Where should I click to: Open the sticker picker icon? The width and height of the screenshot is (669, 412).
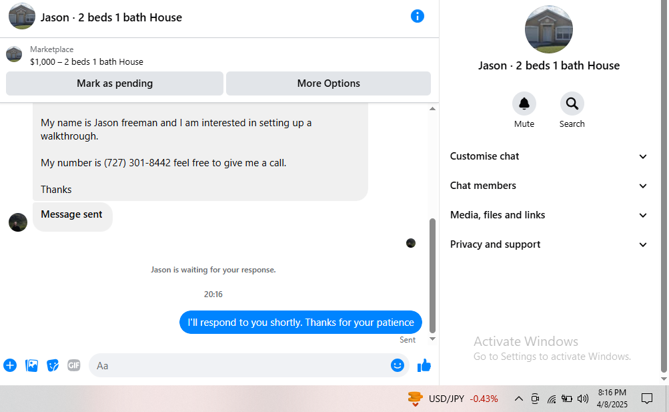coord(53,365)
